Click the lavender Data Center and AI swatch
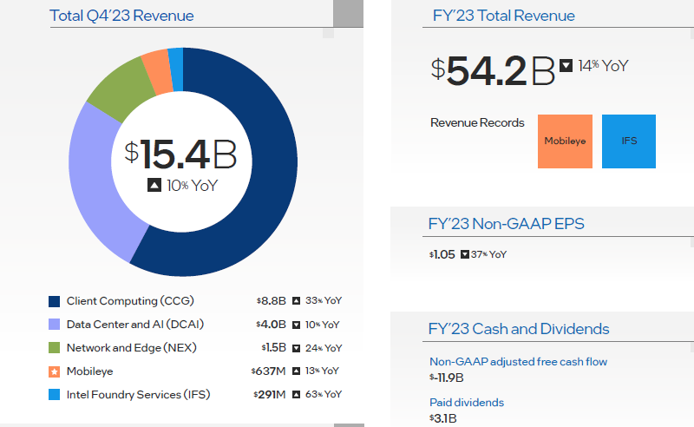Image resolution: width=694 pixels, height=427 pixels. [55, 325]
